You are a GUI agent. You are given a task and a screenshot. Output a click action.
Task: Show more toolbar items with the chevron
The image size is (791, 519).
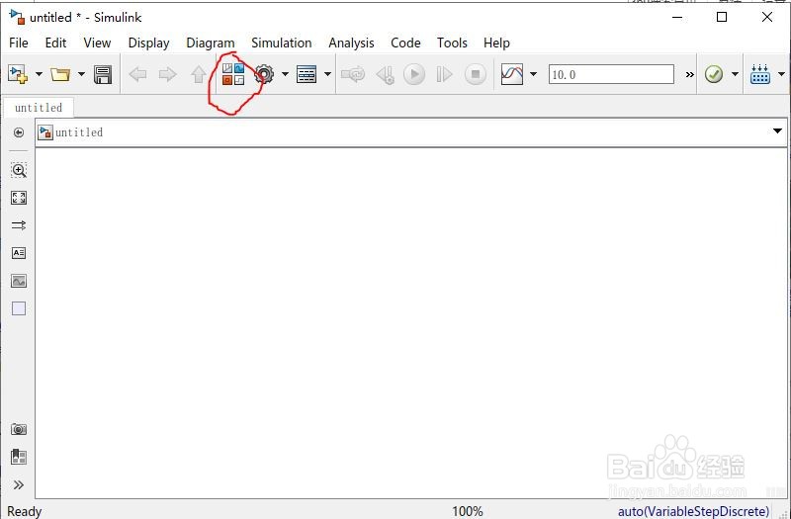689,75
